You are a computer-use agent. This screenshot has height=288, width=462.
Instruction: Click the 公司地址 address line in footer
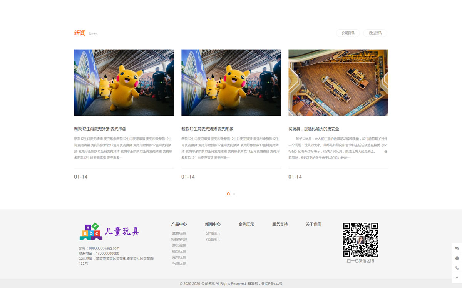point(116,261)
